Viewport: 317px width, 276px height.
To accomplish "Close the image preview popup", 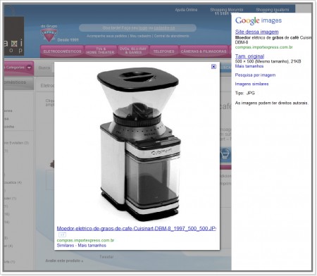I will pyautogui.click(x=213, y=67).
